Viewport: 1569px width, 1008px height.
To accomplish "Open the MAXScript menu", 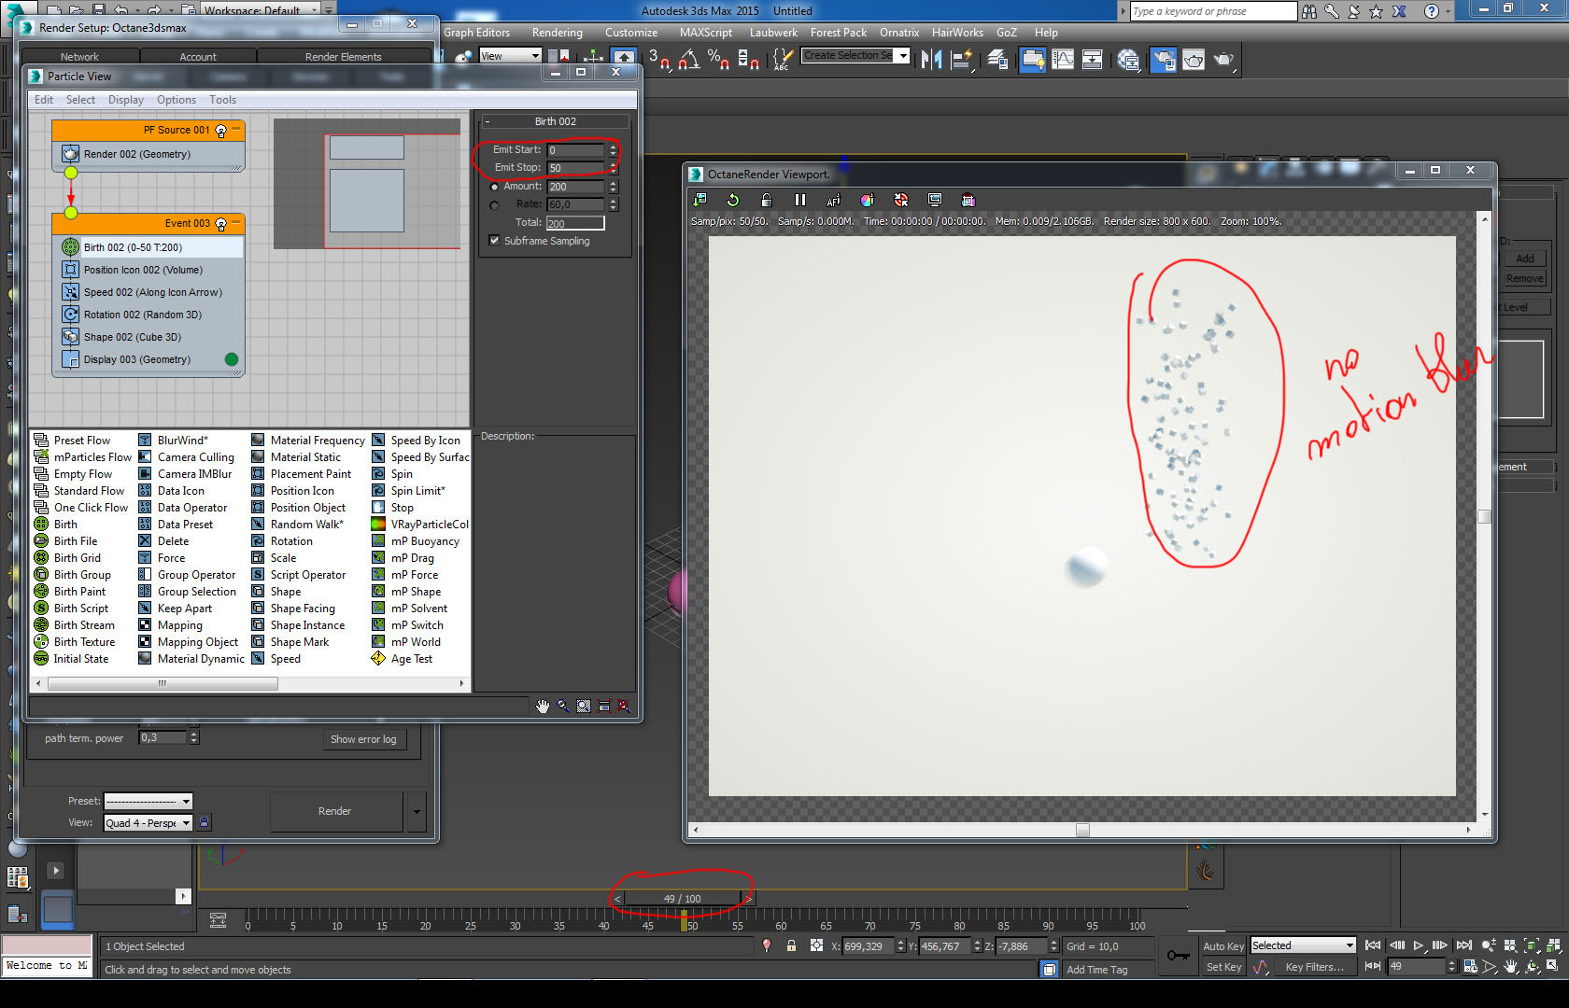I will click(x=706, y=33).
